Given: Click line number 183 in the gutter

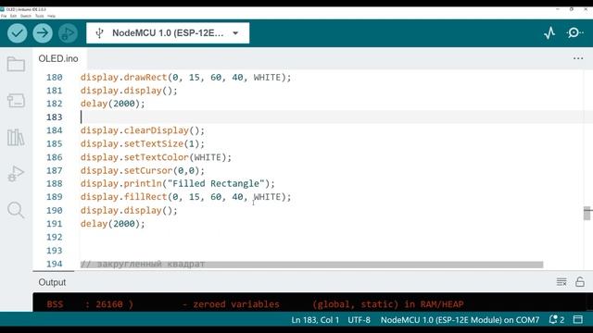Looking at the screenshot, I should (x=54, y=117).
